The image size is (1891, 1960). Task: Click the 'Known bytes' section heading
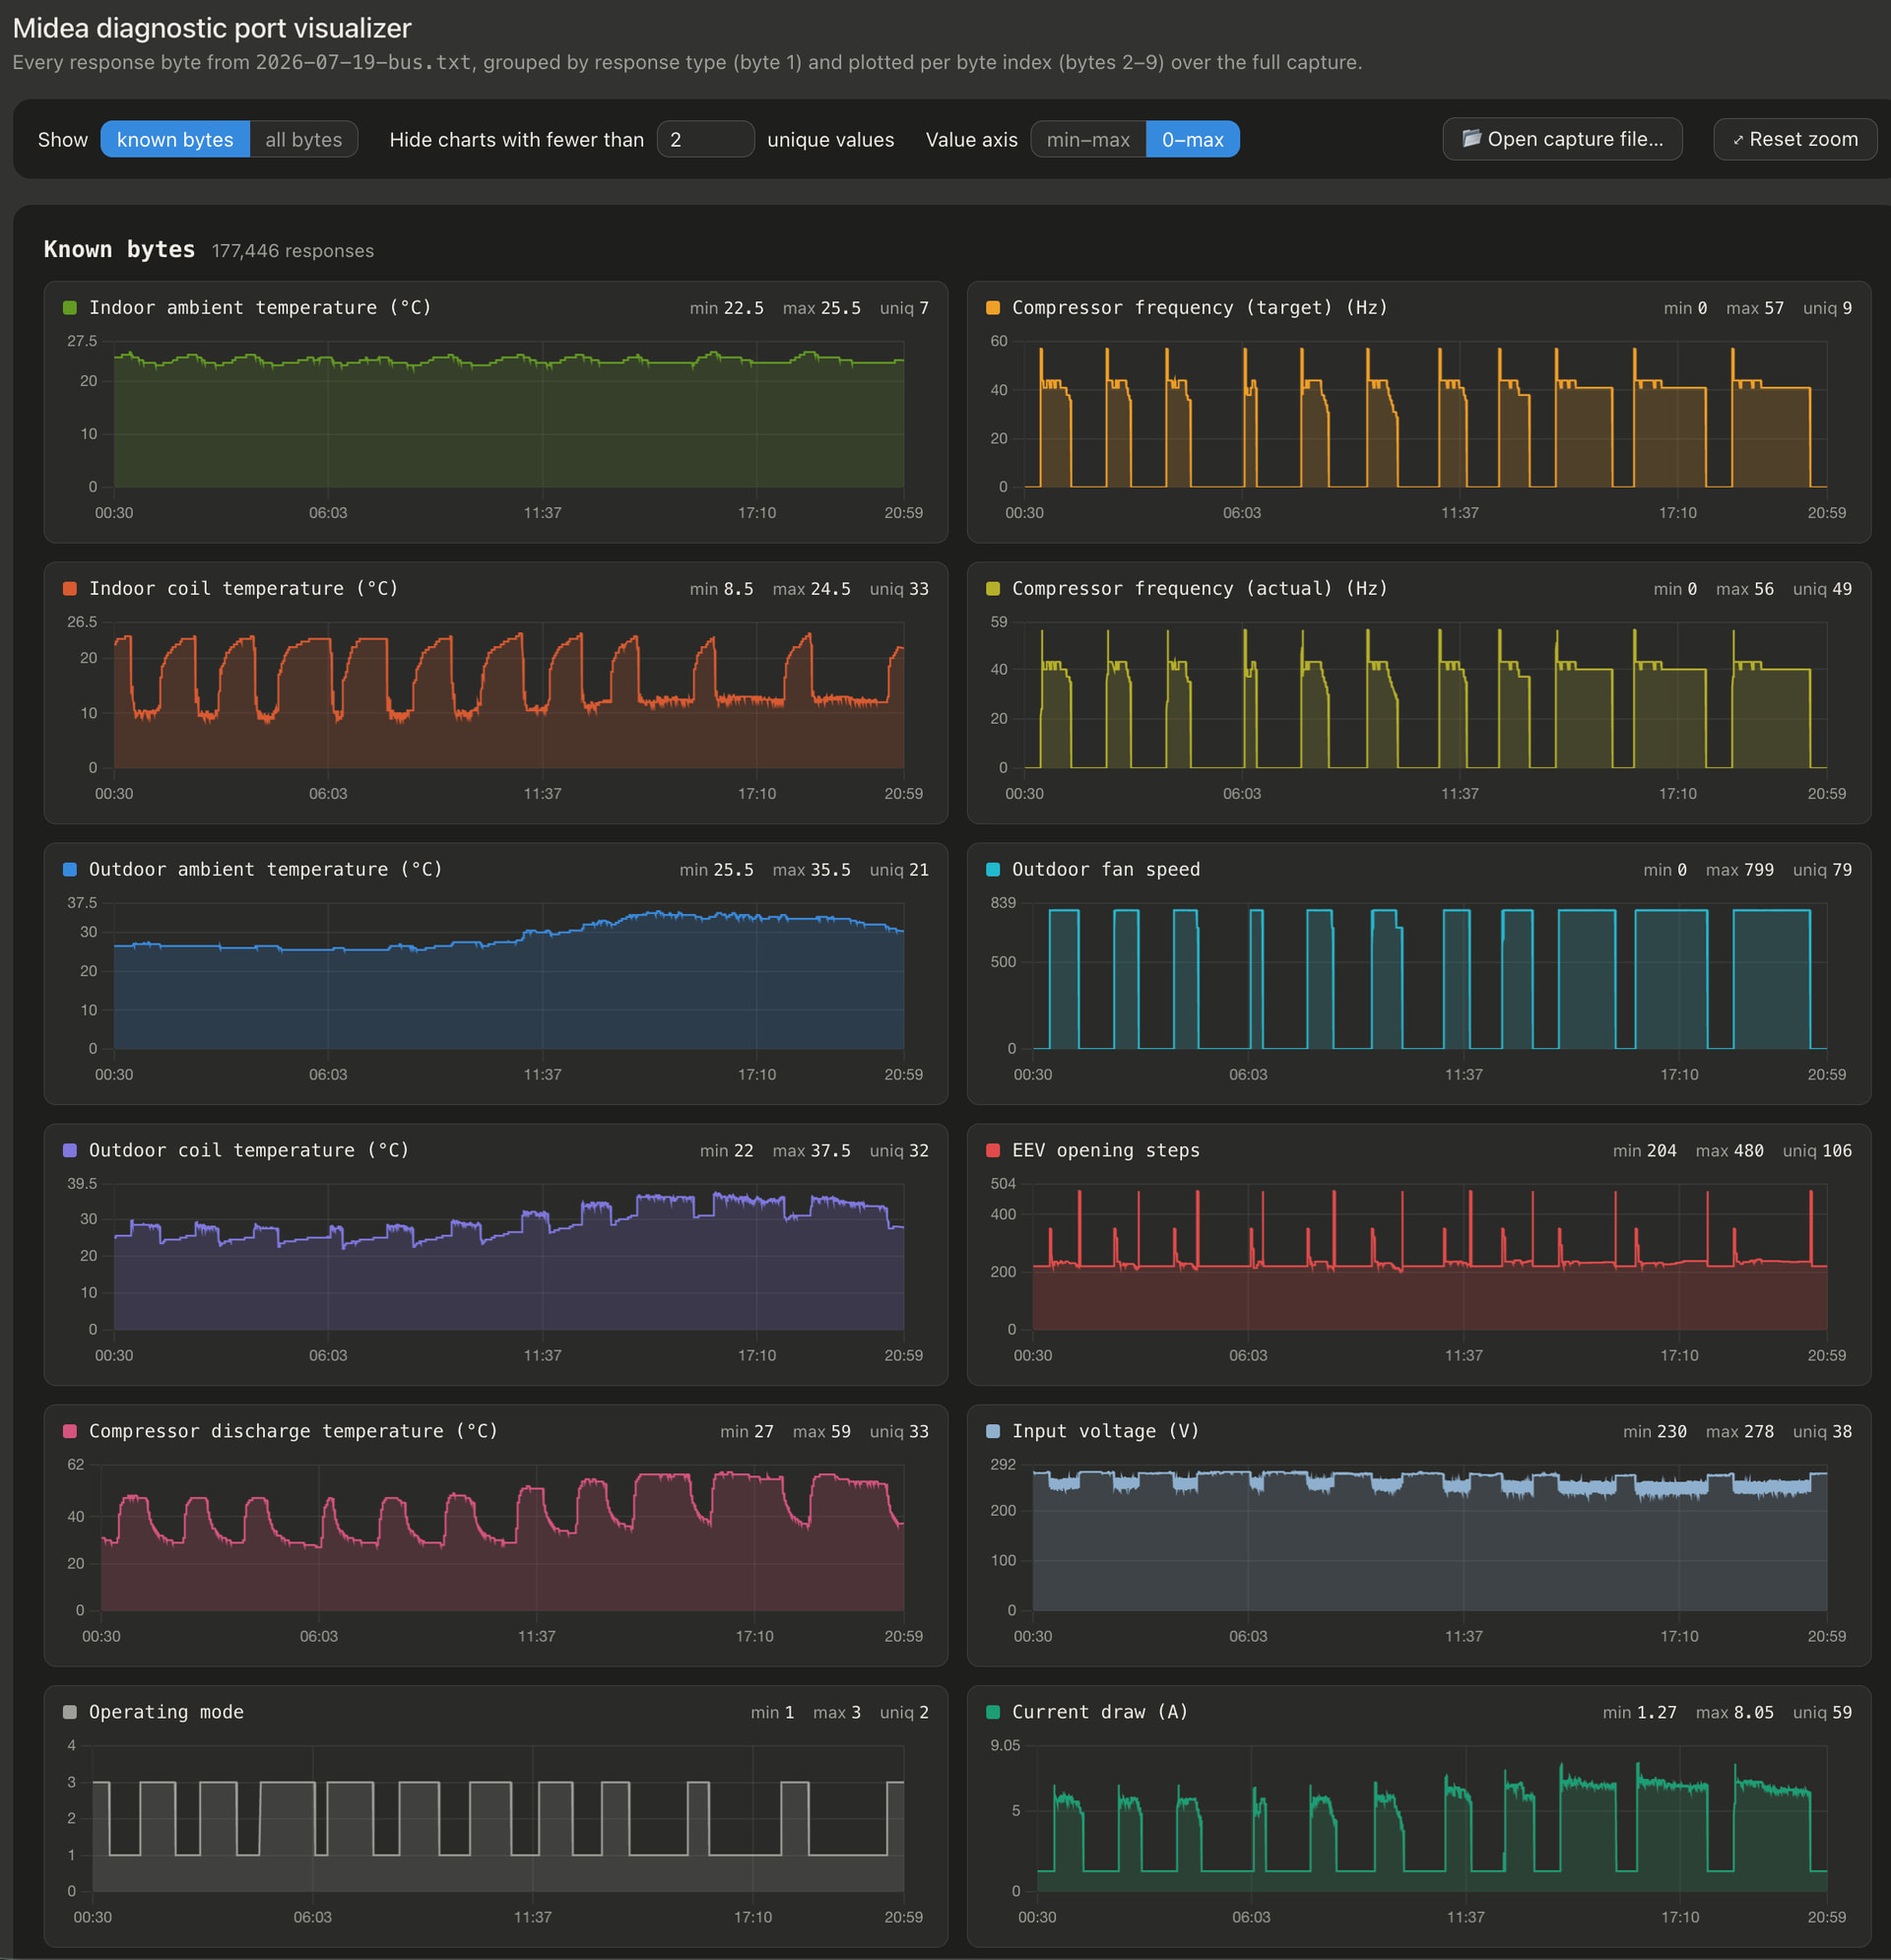[119, 250]
